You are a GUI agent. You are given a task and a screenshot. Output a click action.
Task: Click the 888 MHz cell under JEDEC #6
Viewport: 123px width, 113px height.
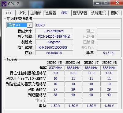coord(73,68)
